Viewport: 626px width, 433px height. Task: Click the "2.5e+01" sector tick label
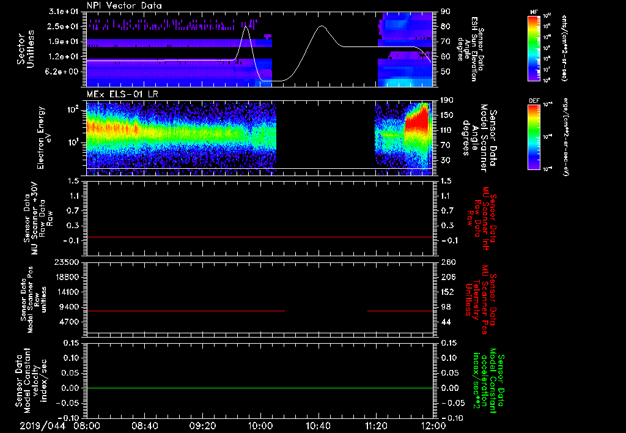click(63, 26)
